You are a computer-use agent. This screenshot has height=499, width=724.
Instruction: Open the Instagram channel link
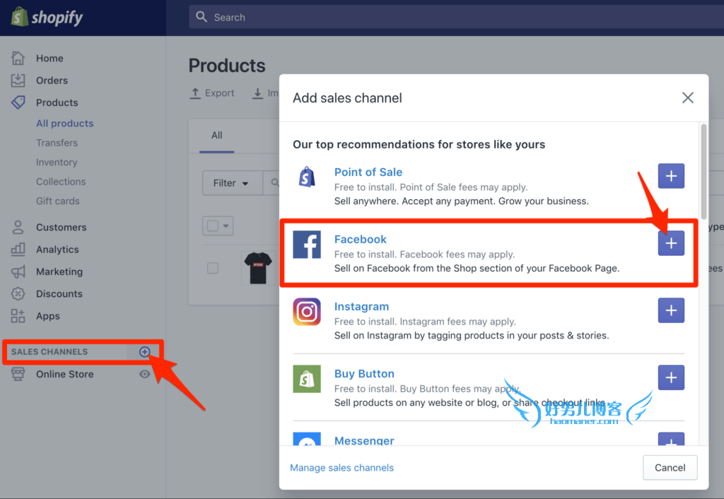(361, 307)
